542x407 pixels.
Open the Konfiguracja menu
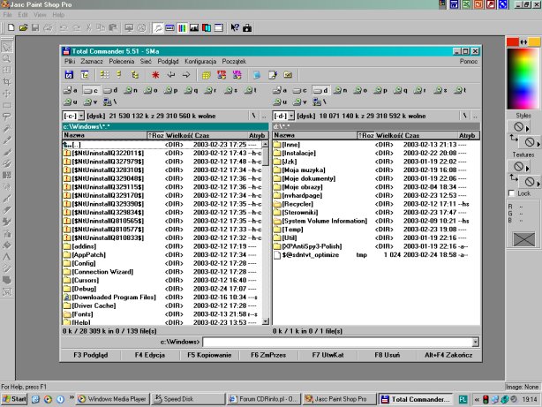[200, 61]
